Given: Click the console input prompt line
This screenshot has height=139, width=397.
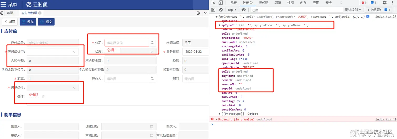Looking at the screenshot, I should click(305, 124).
